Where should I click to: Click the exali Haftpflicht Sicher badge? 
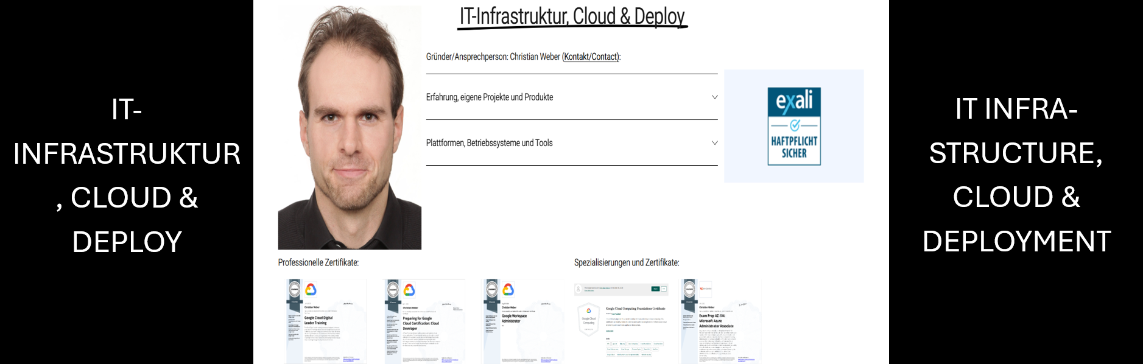(794, 126)
